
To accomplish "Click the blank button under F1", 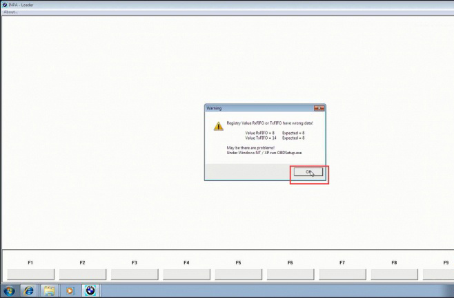I will pyautogui.click(x=30, y=275).
